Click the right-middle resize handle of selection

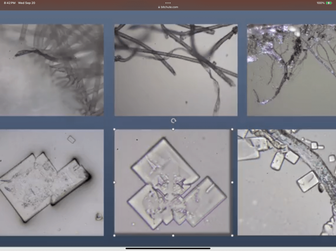(x=232, y=182)
